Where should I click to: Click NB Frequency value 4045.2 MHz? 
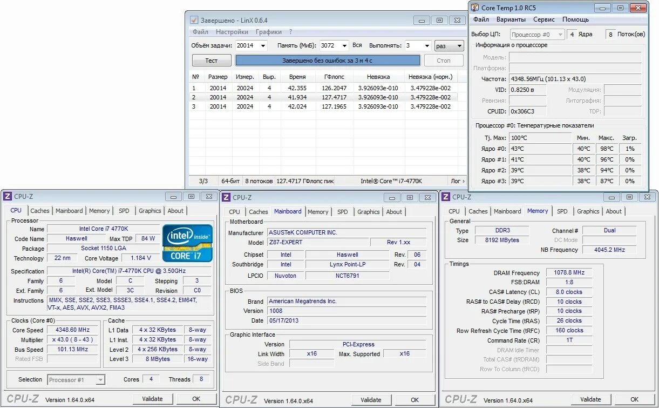click(609, 250)
